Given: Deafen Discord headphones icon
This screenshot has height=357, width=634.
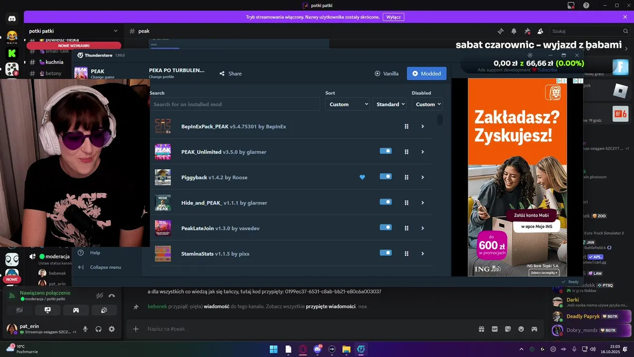Looking at the screenshot, I should click(x=99, y=329).
